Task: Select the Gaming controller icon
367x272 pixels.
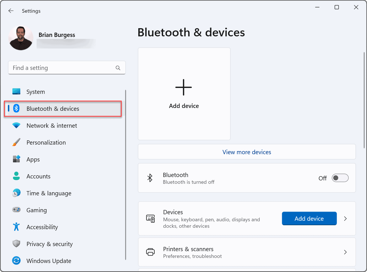Action: click(16, 210)
